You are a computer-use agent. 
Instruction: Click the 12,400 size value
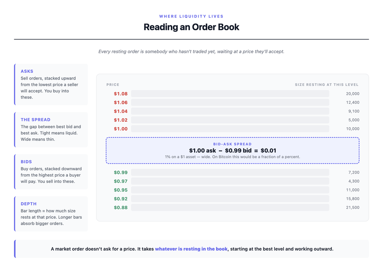pos(352,102)
